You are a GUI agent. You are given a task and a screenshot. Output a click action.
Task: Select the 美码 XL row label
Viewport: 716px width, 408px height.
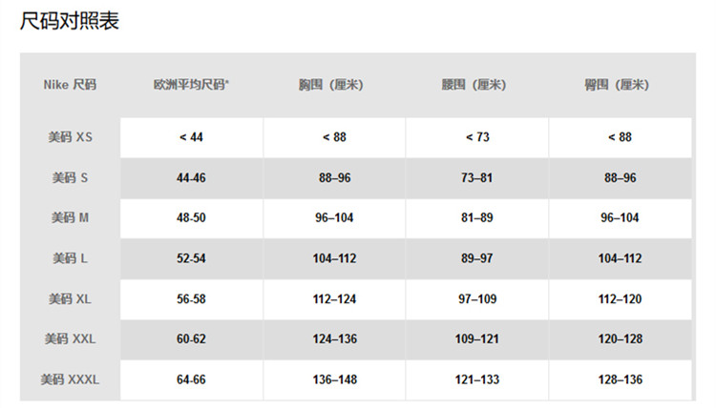pos(71,299)
